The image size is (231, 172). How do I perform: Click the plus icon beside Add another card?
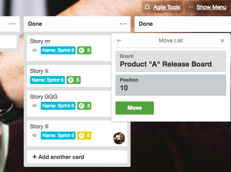tap(34, 157)
